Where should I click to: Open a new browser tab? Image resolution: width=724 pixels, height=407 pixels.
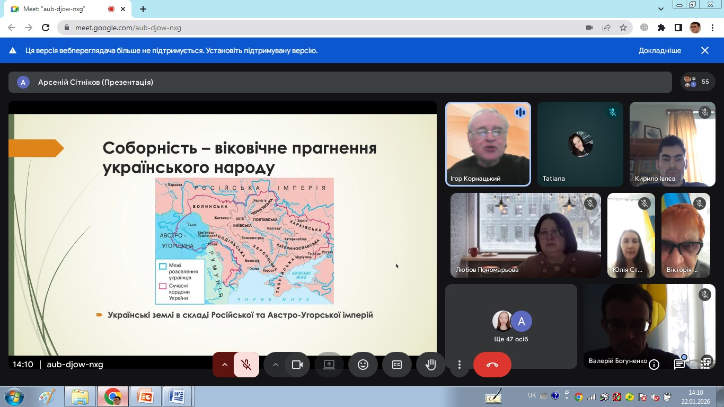(143, 9)
